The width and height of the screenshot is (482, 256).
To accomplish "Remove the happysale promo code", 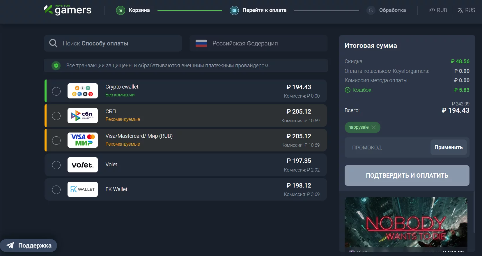I will (x=374, y=127).
